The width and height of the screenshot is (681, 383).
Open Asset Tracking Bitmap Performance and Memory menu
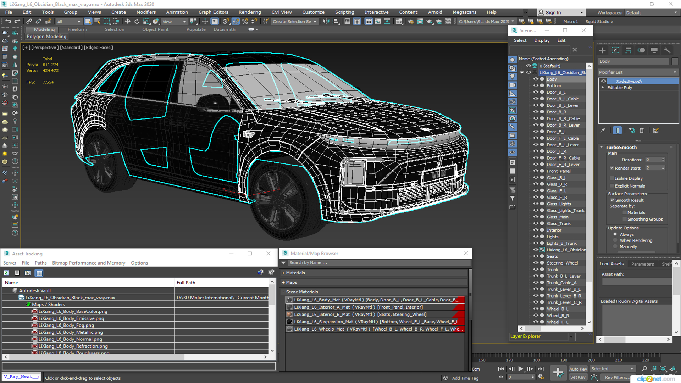89,263
